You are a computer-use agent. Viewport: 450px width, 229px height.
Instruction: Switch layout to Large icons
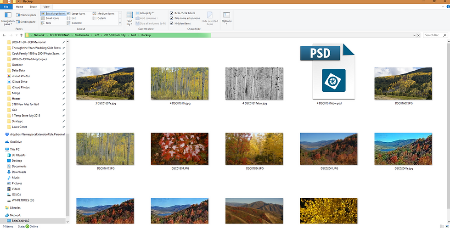click(x=76, y=13)
